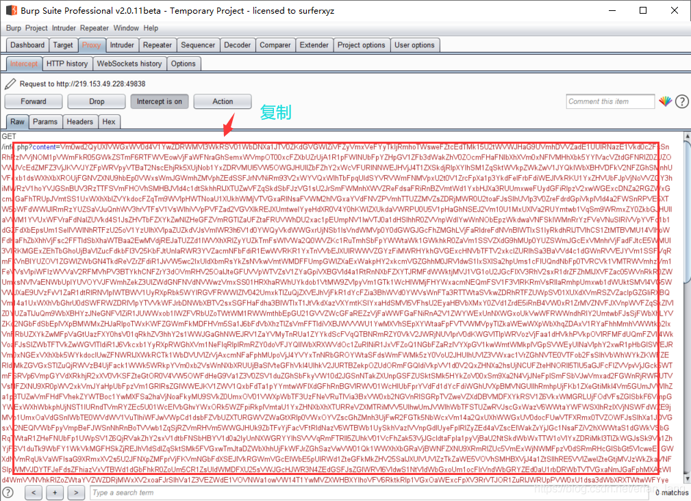Open the User options tab
The image size is (691, 501).
pos(414,45)
